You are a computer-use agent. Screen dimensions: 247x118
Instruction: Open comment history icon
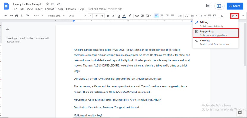click(x=208, y=6)
